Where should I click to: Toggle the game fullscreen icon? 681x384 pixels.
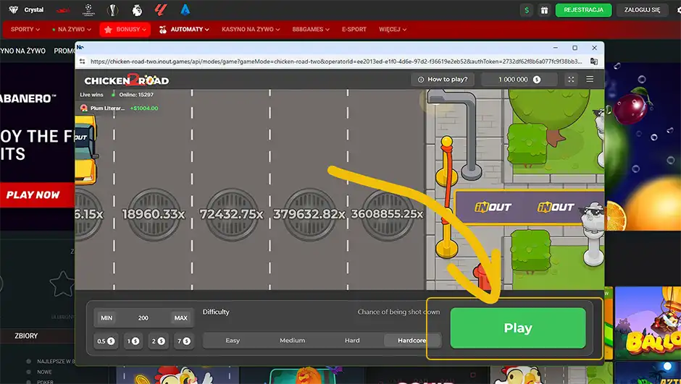pyautogui.click(x=571, y=80)
